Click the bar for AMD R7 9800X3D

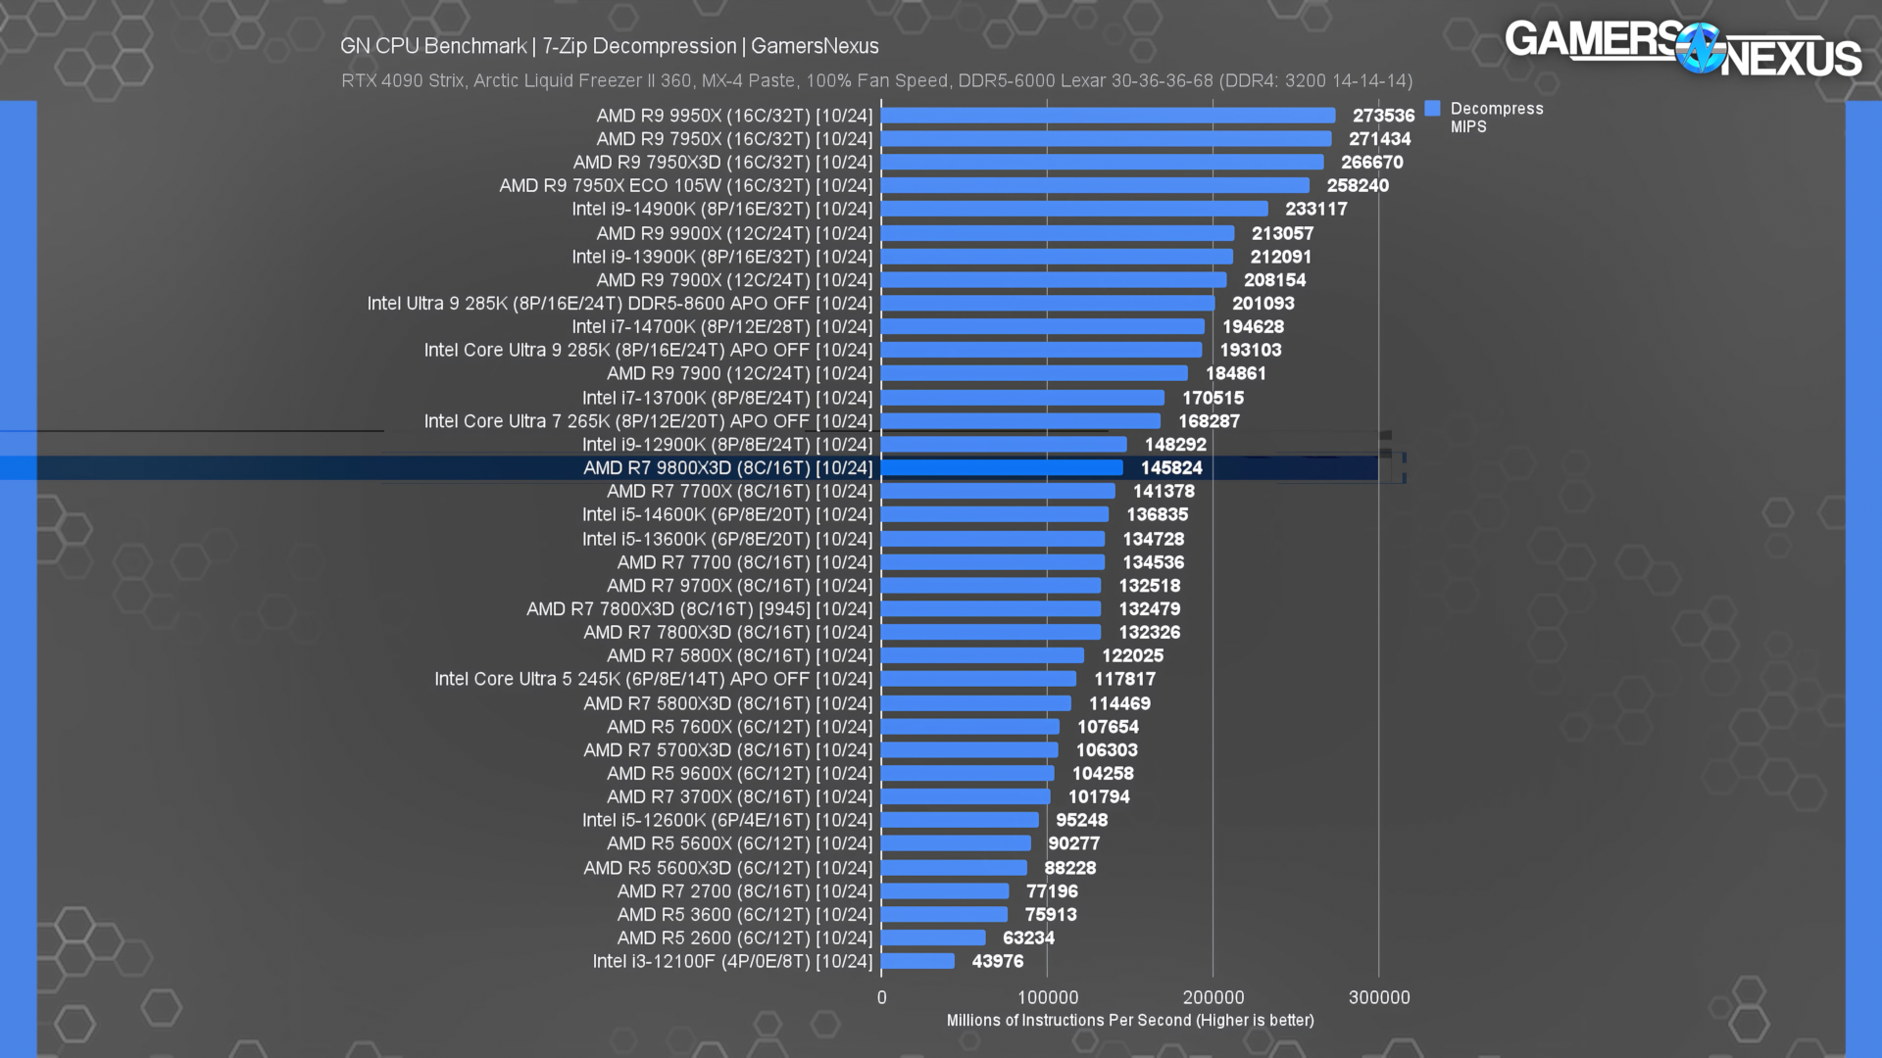[x=1002, y=468]
